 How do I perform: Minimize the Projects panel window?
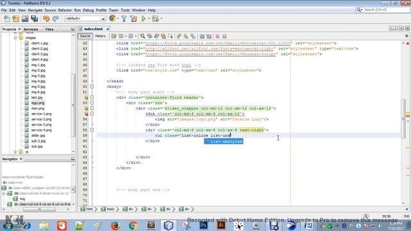tap(73, 29)
